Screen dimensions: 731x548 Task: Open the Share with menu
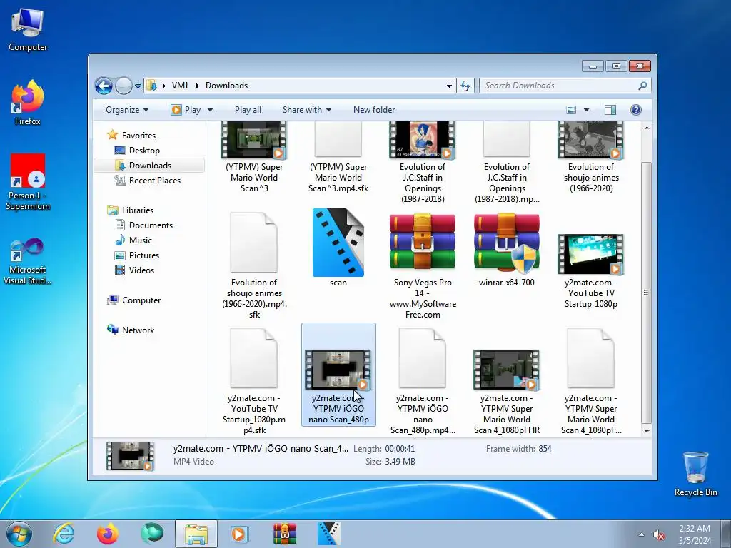307,110
